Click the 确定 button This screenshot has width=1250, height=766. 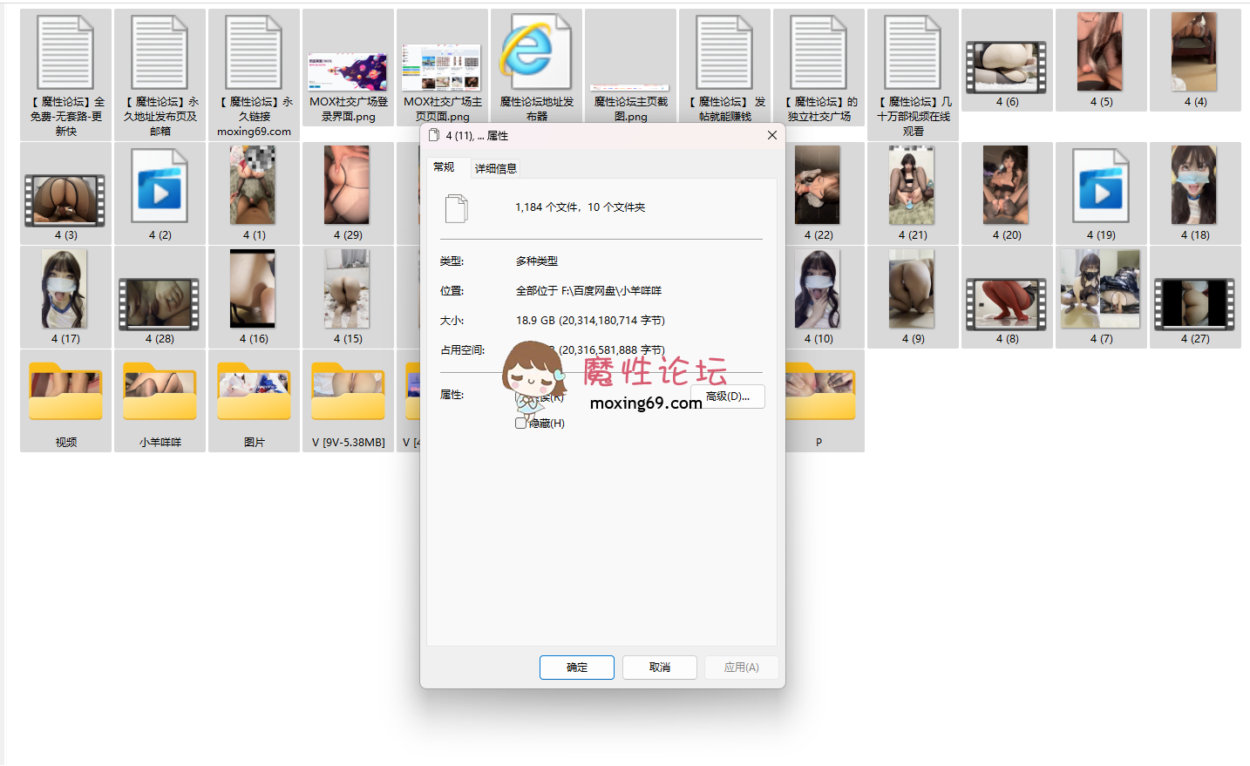576,668
